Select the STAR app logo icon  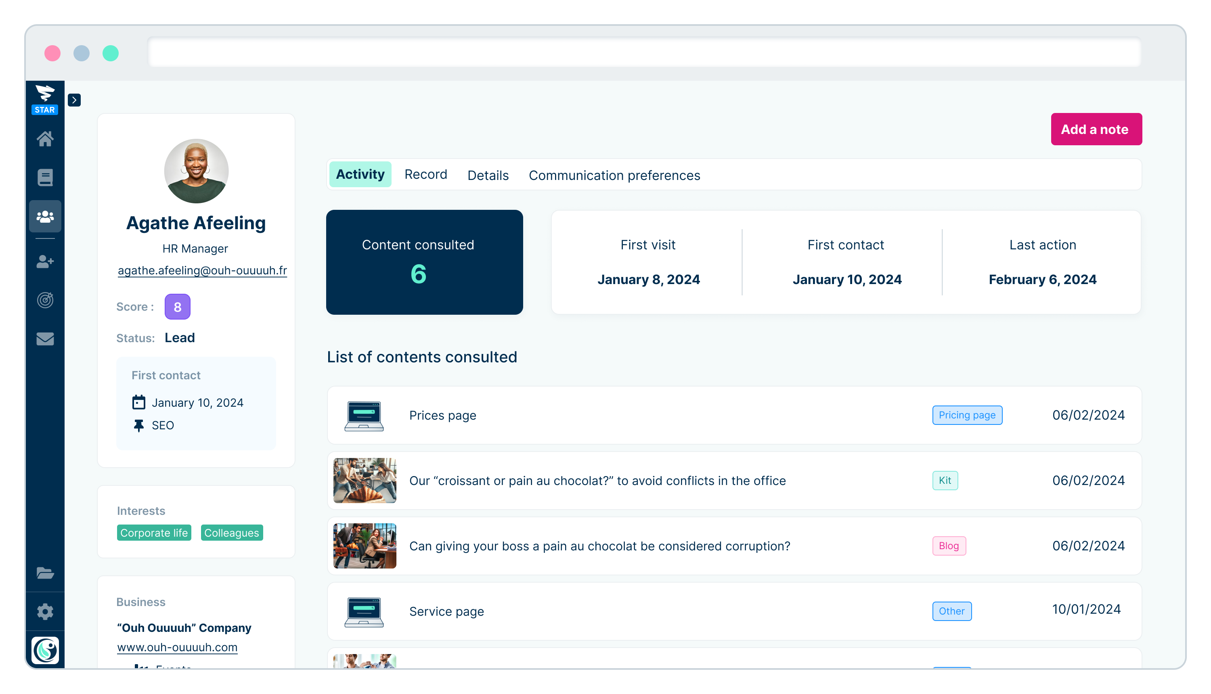(x=45, y=96)
